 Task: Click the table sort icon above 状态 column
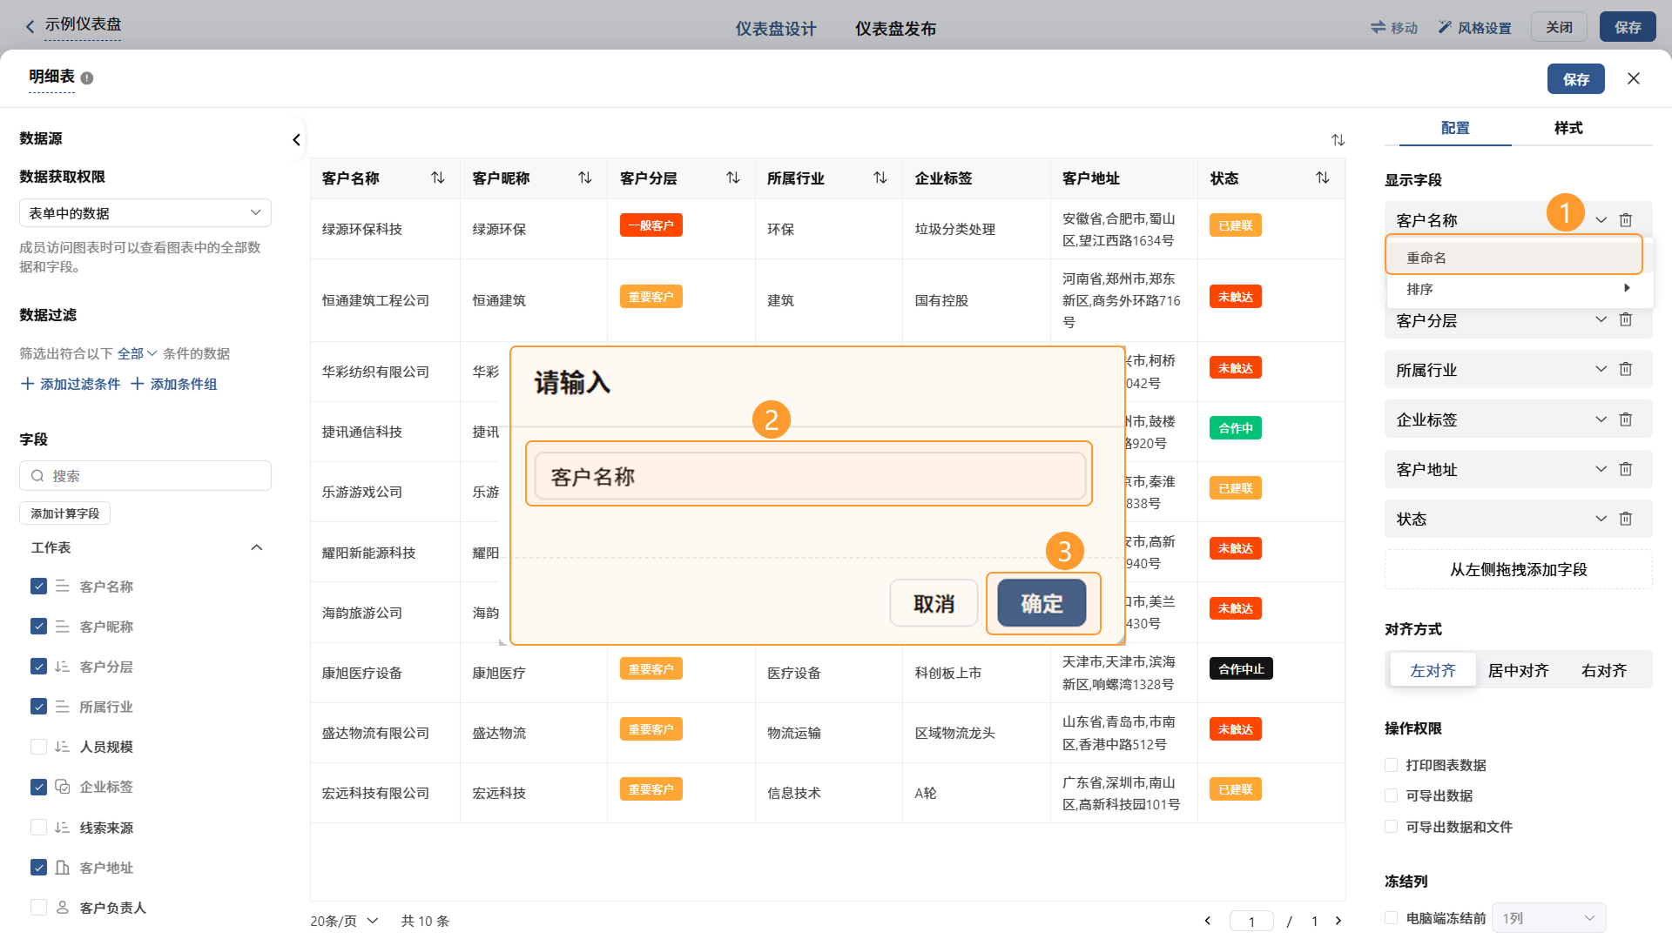point(1338,140)
